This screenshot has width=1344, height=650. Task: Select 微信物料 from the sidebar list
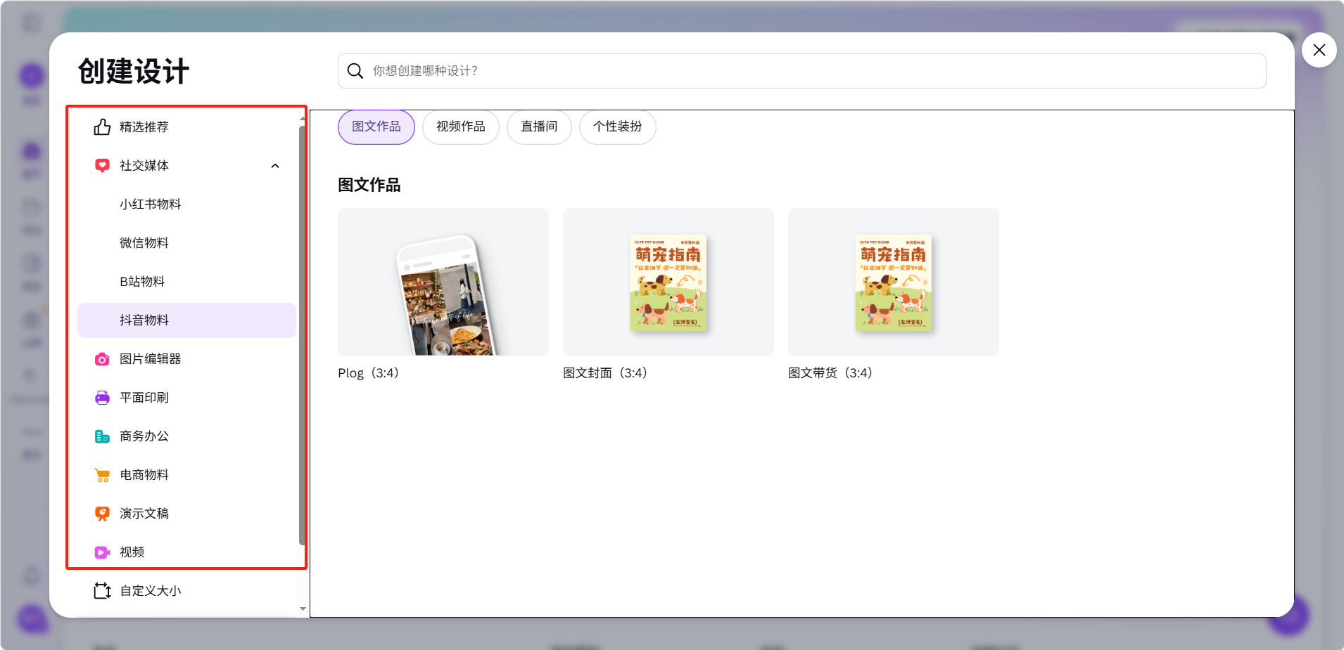pos(144,243)
